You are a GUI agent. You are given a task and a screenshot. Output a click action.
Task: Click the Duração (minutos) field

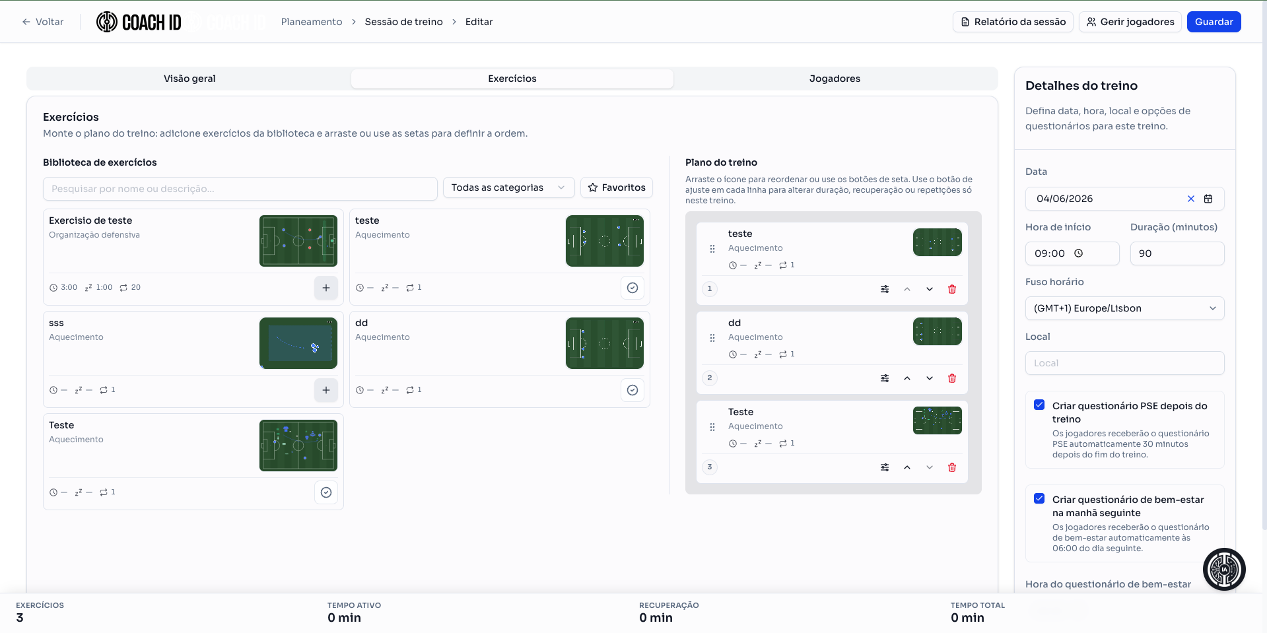[x=1177, y=253]
